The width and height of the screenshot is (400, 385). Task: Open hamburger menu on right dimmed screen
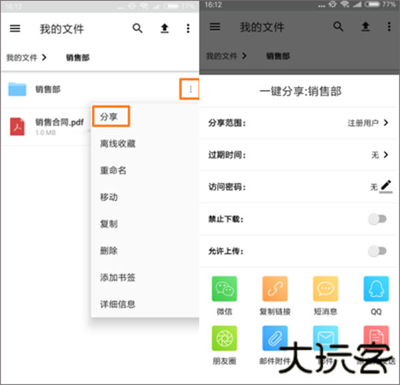215,27
